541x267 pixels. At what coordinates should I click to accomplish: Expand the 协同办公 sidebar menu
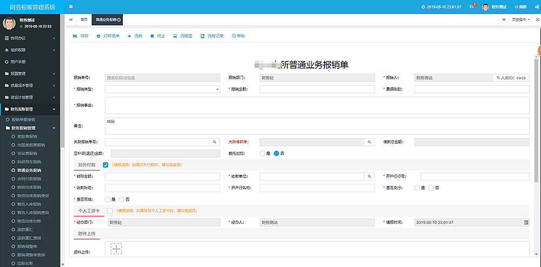pyautogui.click(x=30, y=38)
